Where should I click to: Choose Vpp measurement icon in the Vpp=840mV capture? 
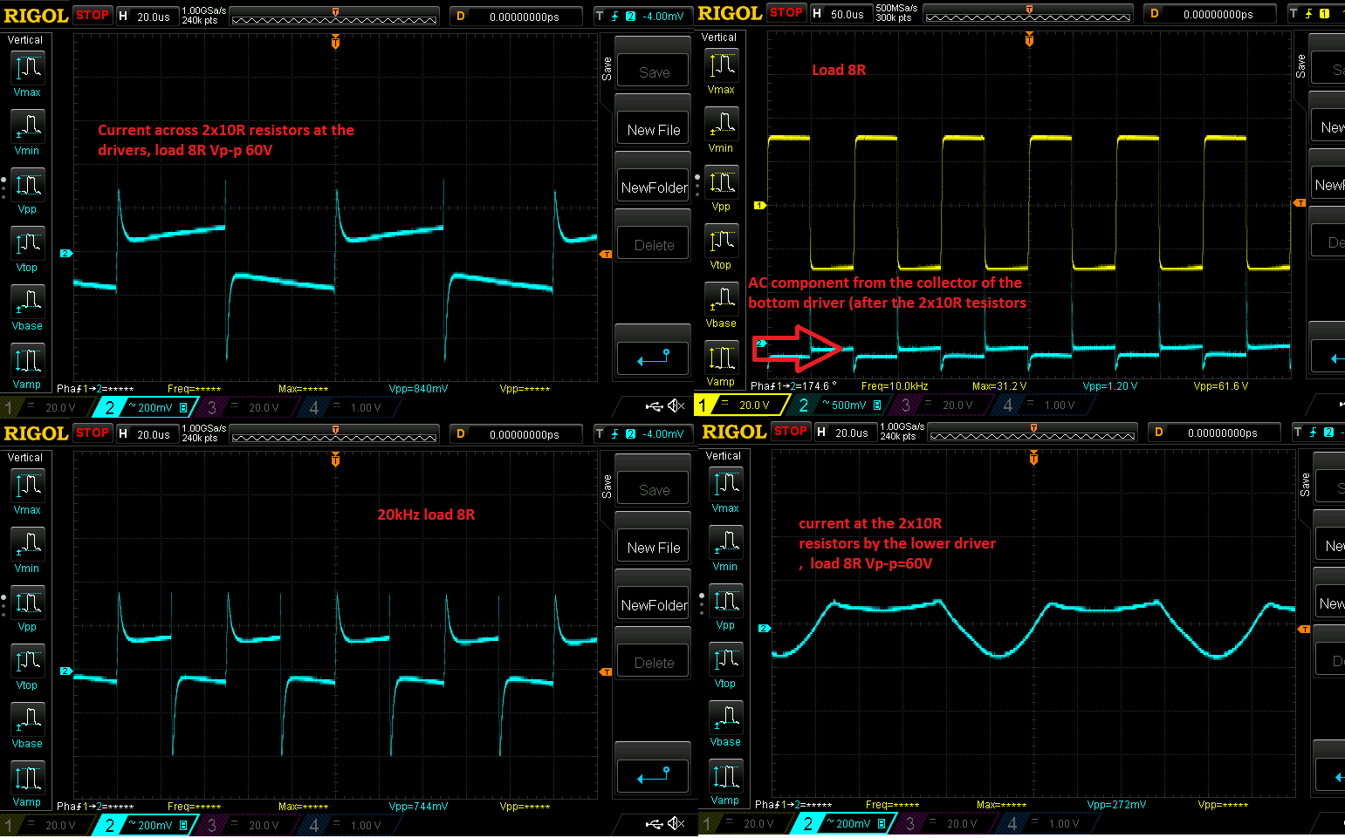coord(28,184)
